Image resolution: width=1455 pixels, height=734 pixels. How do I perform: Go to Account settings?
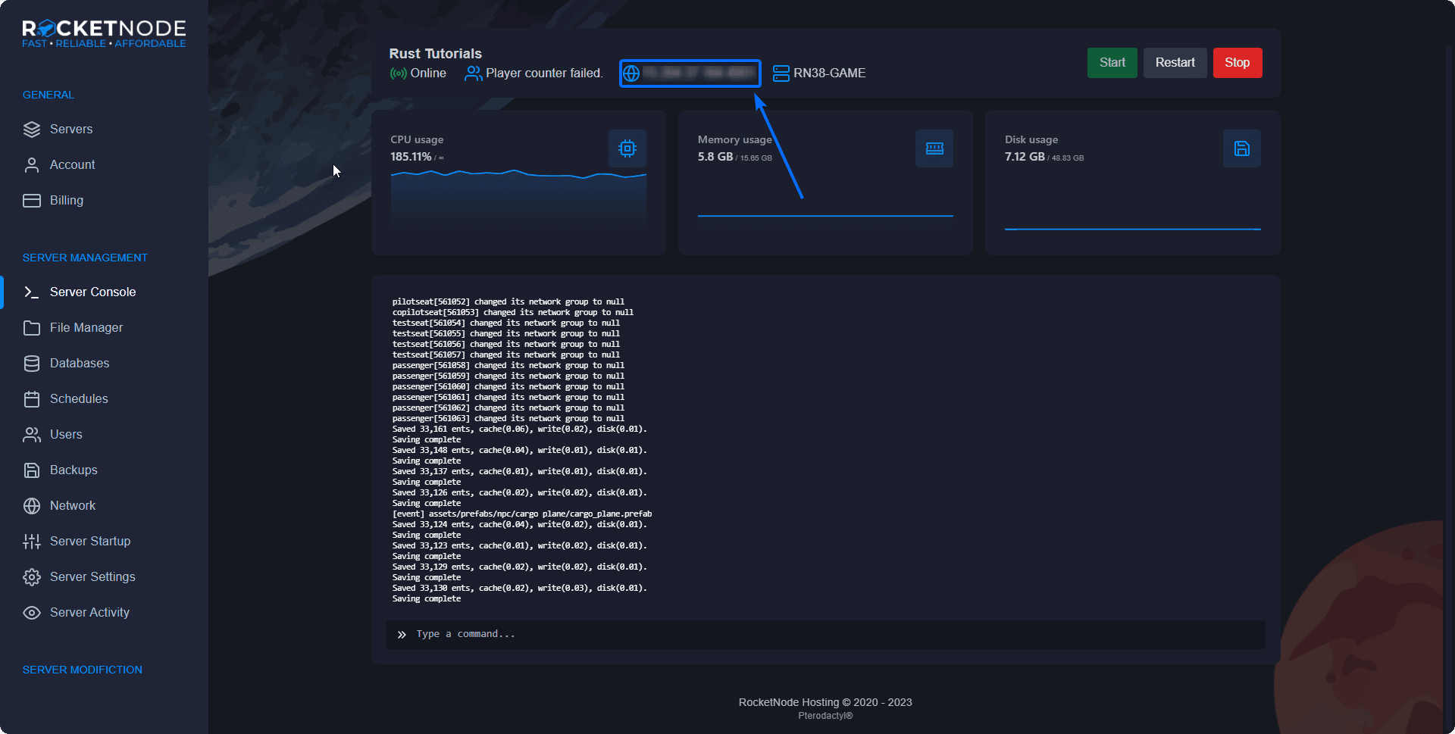[72, 165]
